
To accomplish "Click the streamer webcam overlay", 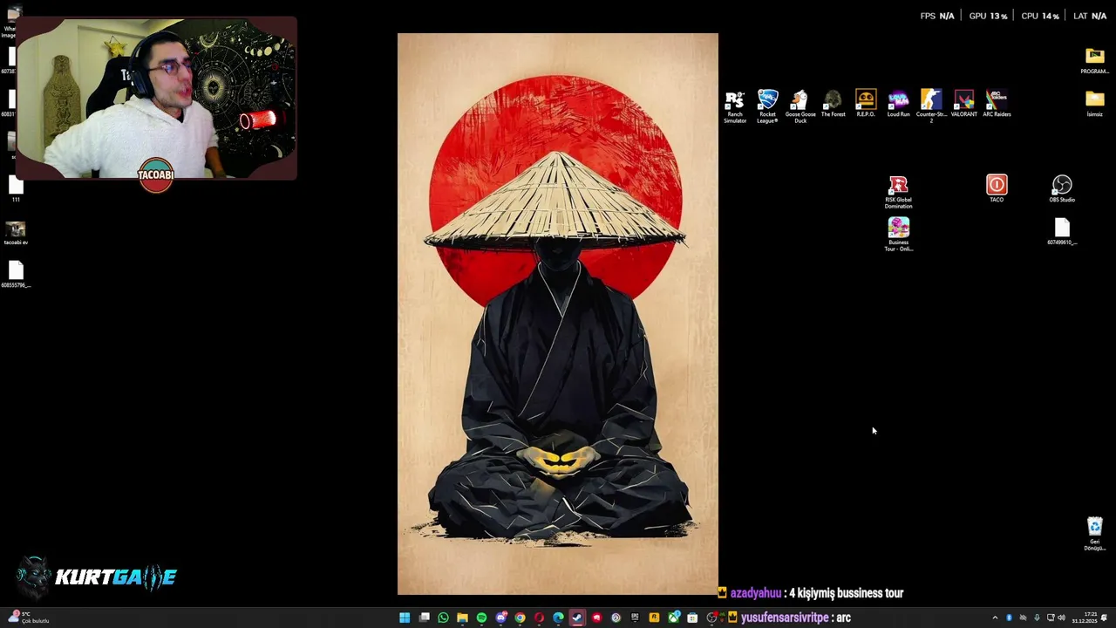I will (x=157, y=99).
